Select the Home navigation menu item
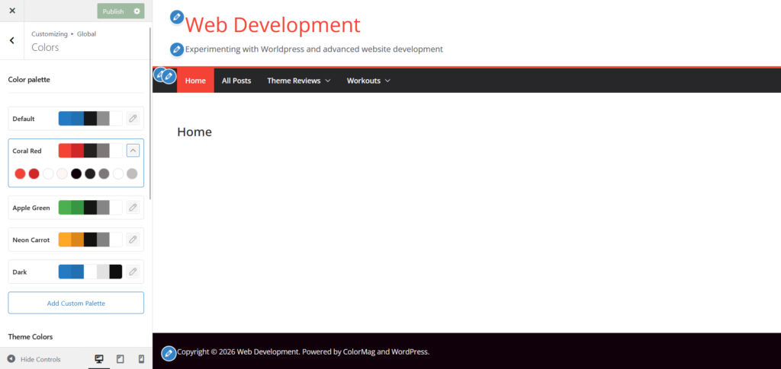Image resolution: width=781 pixels, height=369 pixels. tap(195, 81)
